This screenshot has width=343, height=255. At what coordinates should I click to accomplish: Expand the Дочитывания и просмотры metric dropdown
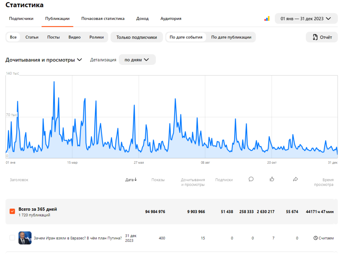point(44,60)
